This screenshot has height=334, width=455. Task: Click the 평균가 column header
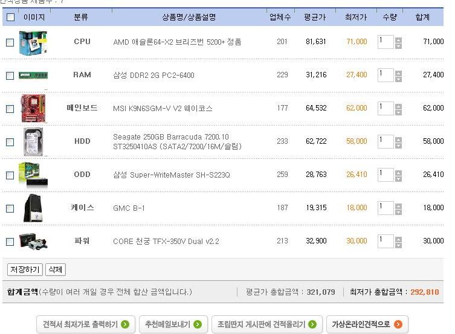click(315, 17)
